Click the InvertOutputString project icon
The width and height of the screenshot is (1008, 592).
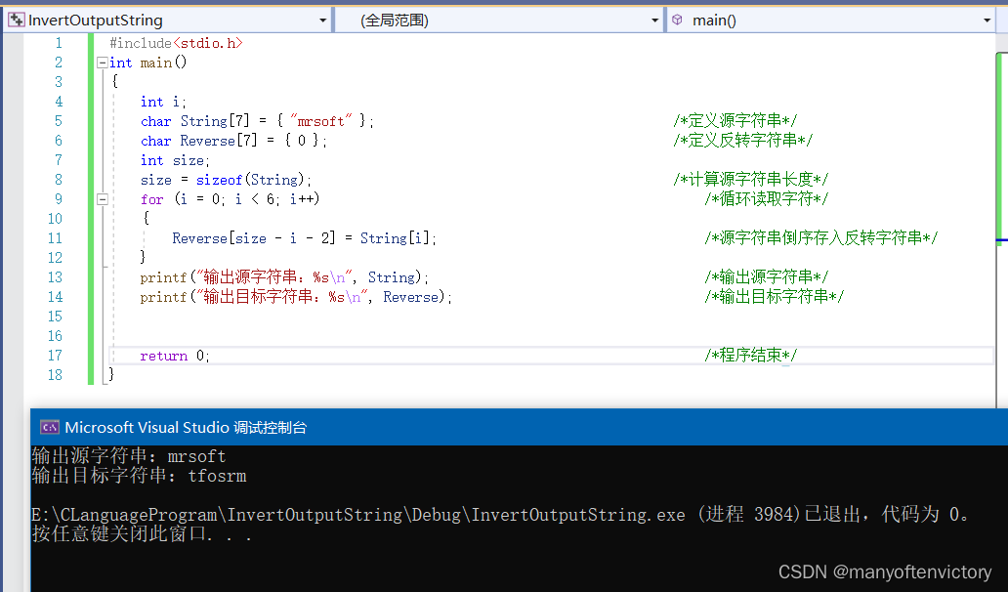pyautogui.click(x=16, y=20)
